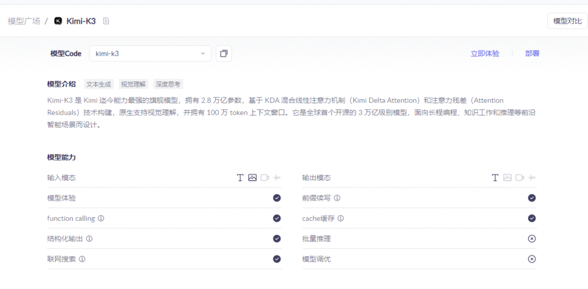The width and height of the screenshot is (588, 289).
Task: Click info icon beside 结构化输出
Action: [x=89, y=239]
